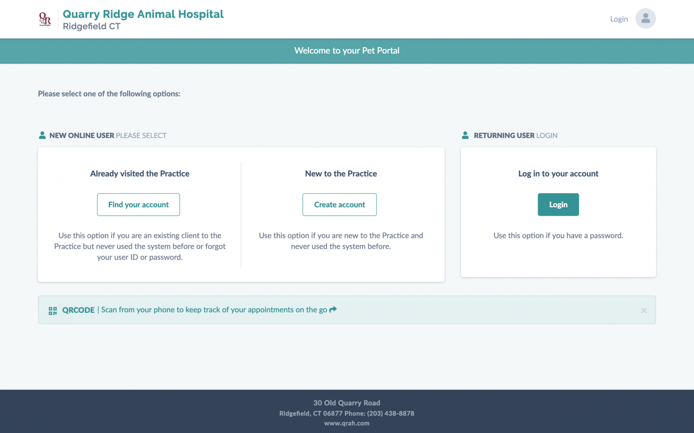Click the Already visited the Practice heading
694x433 pixels.
point(140,174)
